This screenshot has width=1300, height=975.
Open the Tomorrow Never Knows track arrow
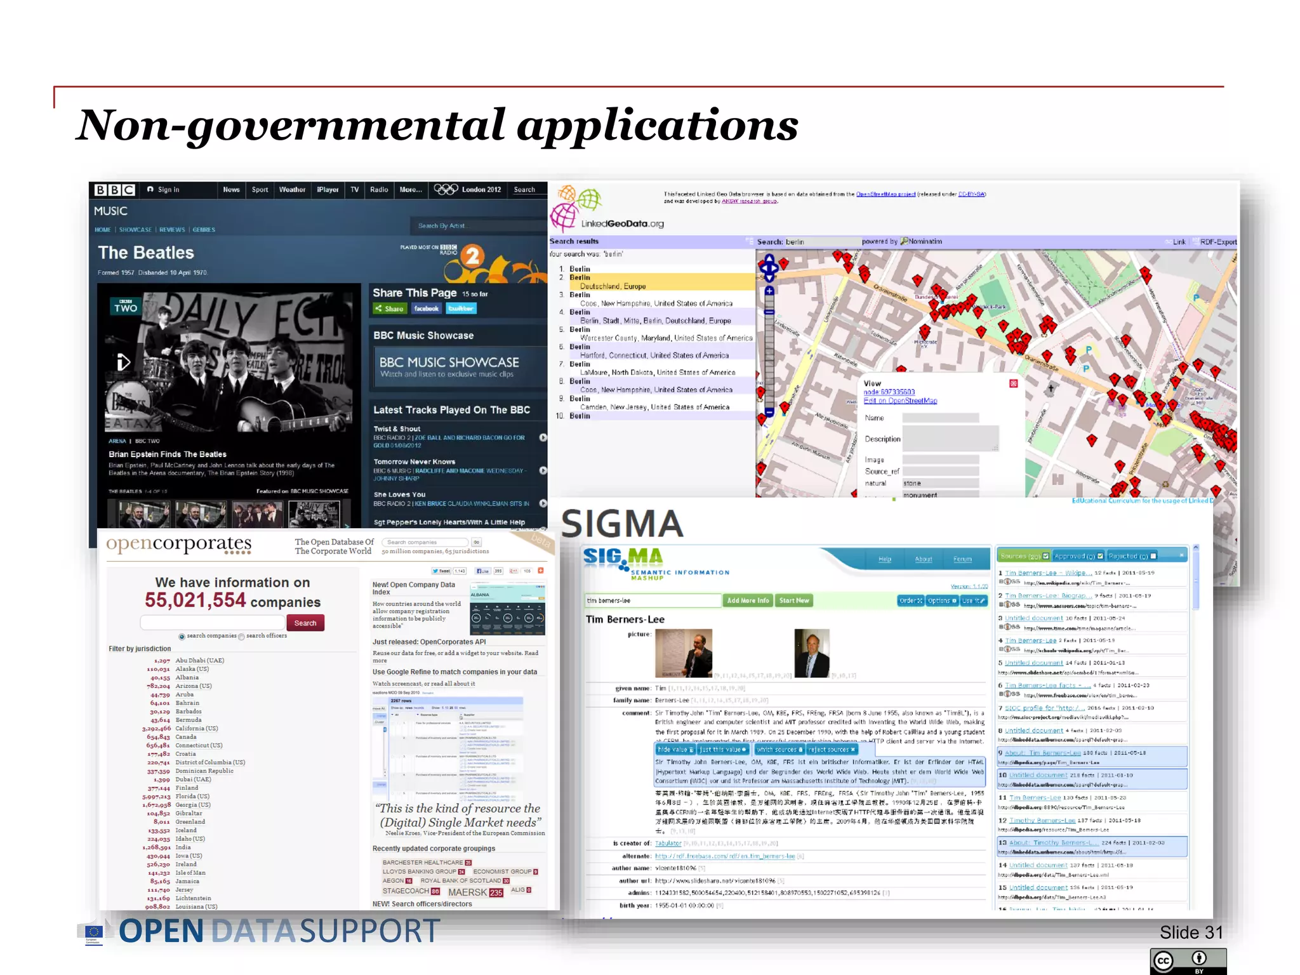[x=543, y=470]
